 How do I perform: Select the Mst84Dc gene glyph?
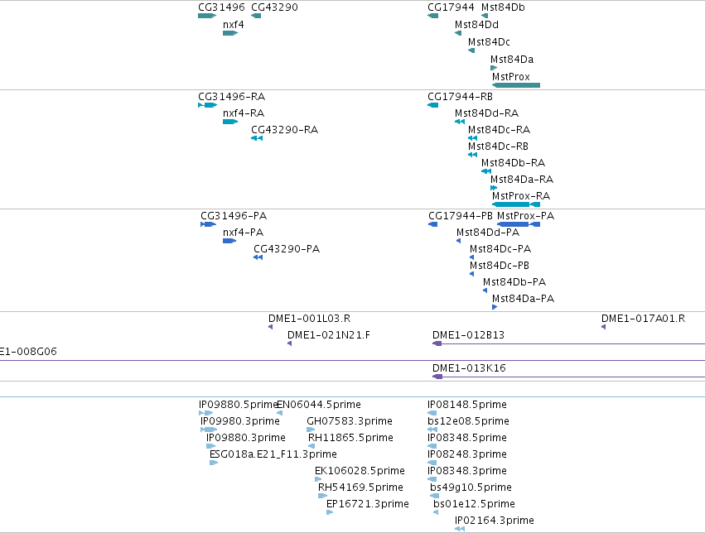(471, 50)
